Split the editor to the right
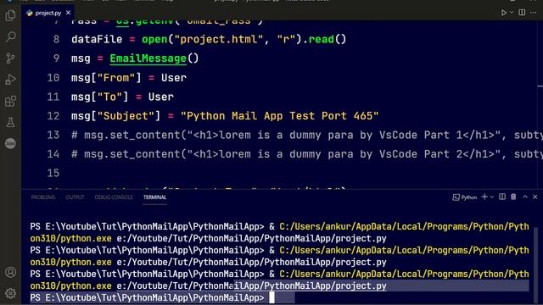 (x=522, y=13)
